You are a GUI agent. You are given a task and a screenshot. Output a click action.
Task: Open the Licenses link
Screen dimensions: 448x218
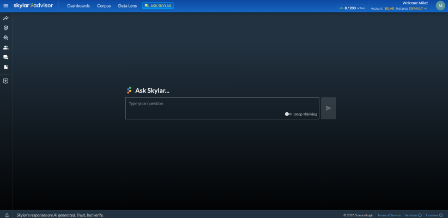pos(432,215)
